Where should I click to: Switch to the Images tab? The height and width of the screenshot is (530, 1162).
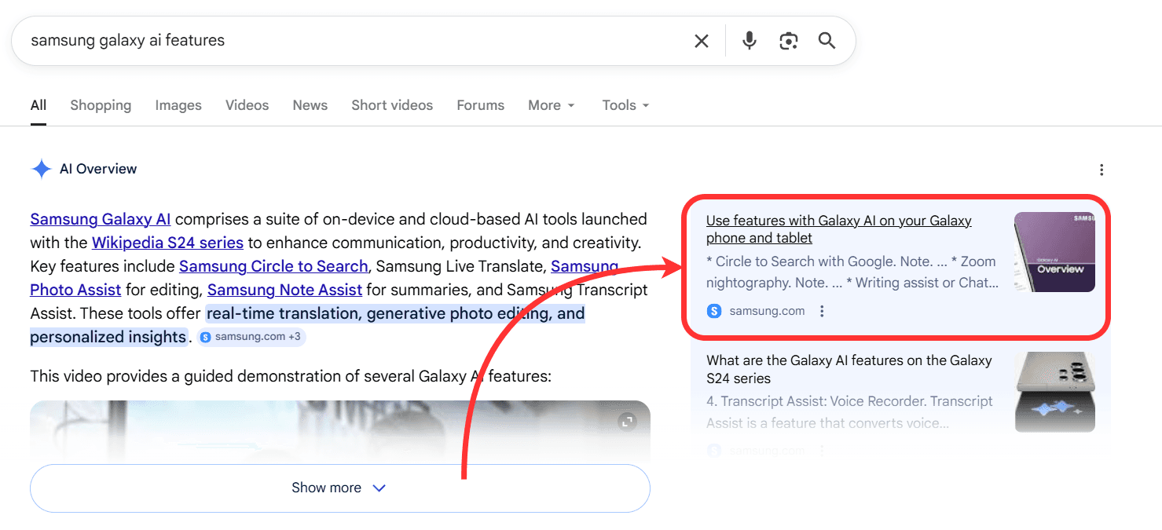178,104
